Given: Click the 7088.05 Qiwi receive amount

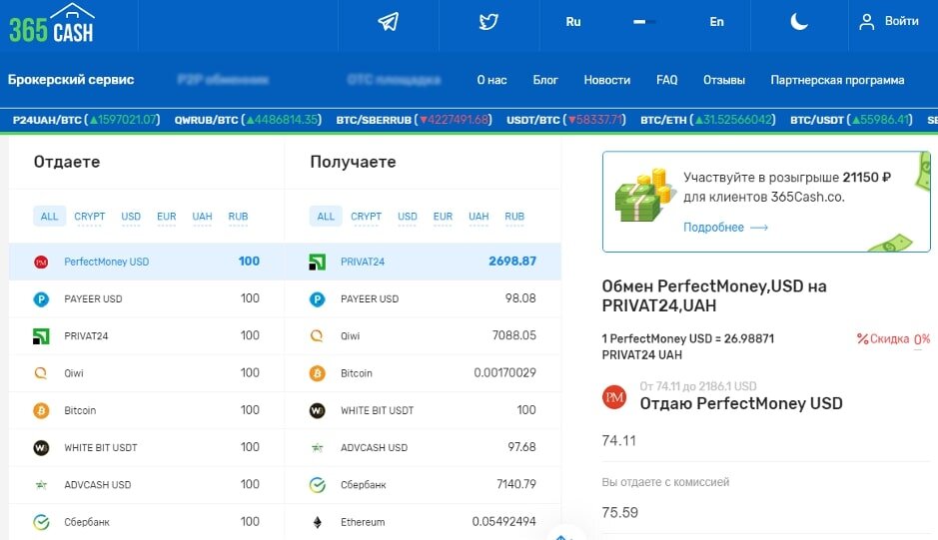Looking at the screenshot, I should click(x=513, y=335).
